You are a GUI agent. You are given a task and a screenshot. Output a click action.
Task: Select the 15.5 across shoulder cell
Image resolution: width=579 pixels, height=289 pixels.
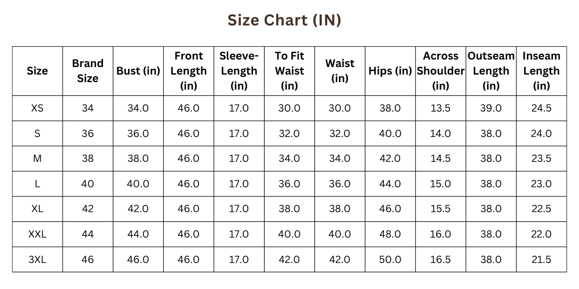tap(440, 209)
